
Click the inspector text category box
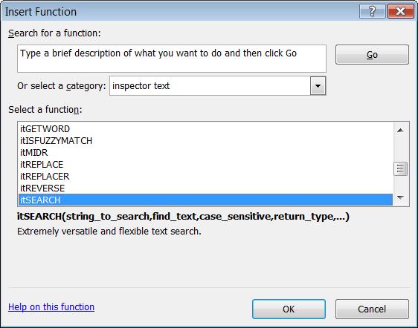217,85
